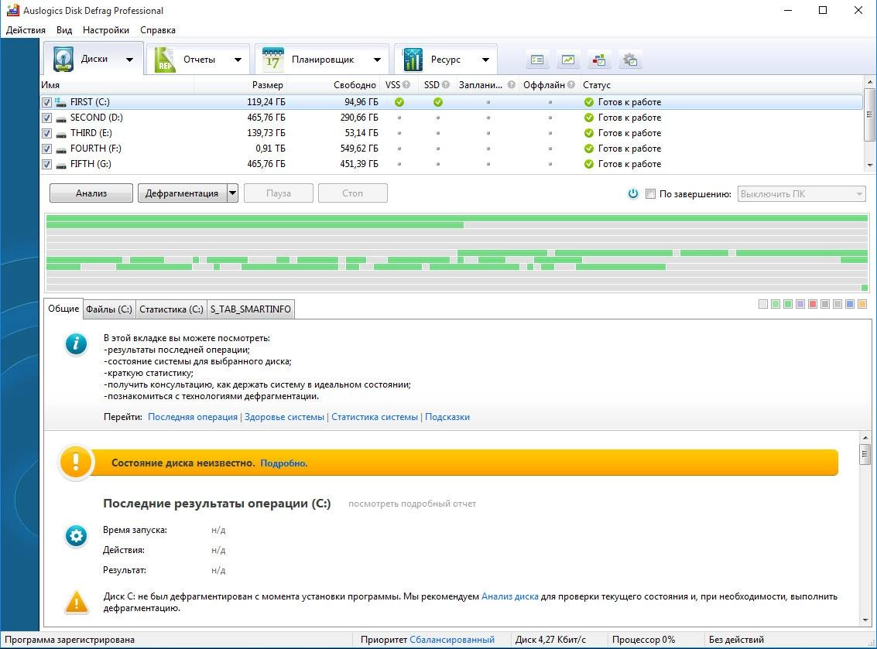Viewport: 877px width, 649px height.
Task: Click the Анализ button
Action: click(91, 193)
